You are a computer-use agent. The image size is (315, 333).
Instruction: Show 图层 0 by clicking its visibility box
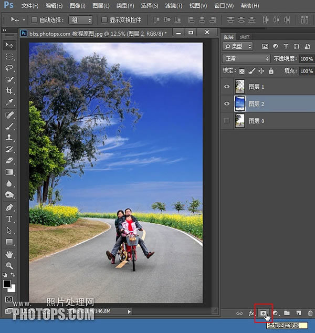pos(227,121)
